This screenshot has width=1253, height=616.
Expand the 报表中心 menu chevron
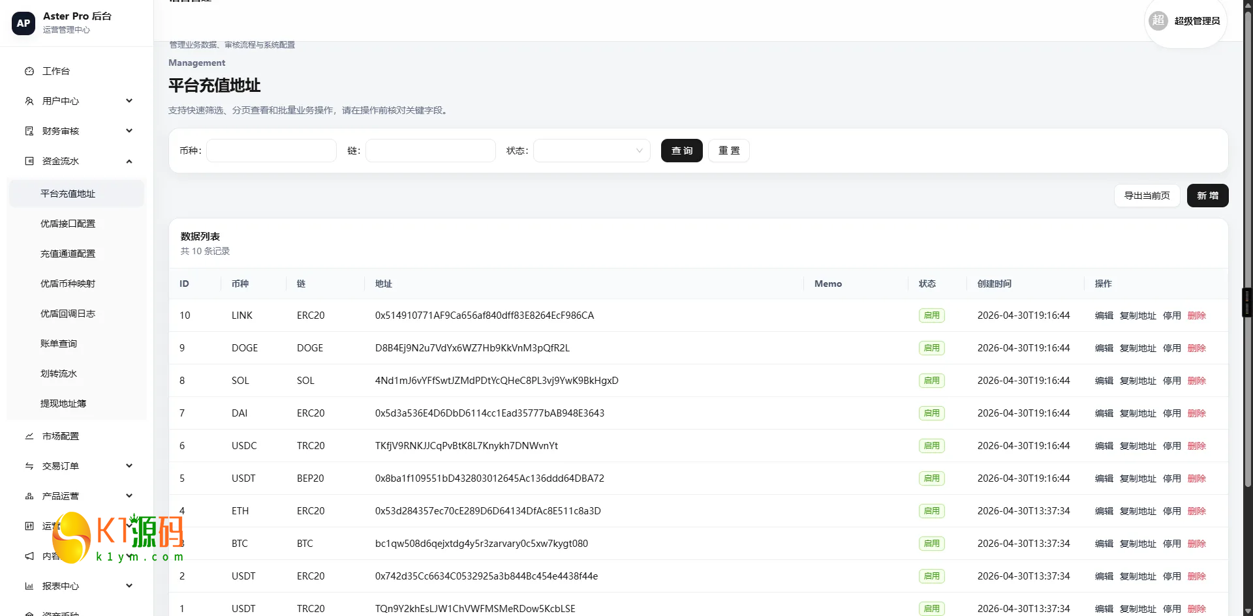point(129,586)
